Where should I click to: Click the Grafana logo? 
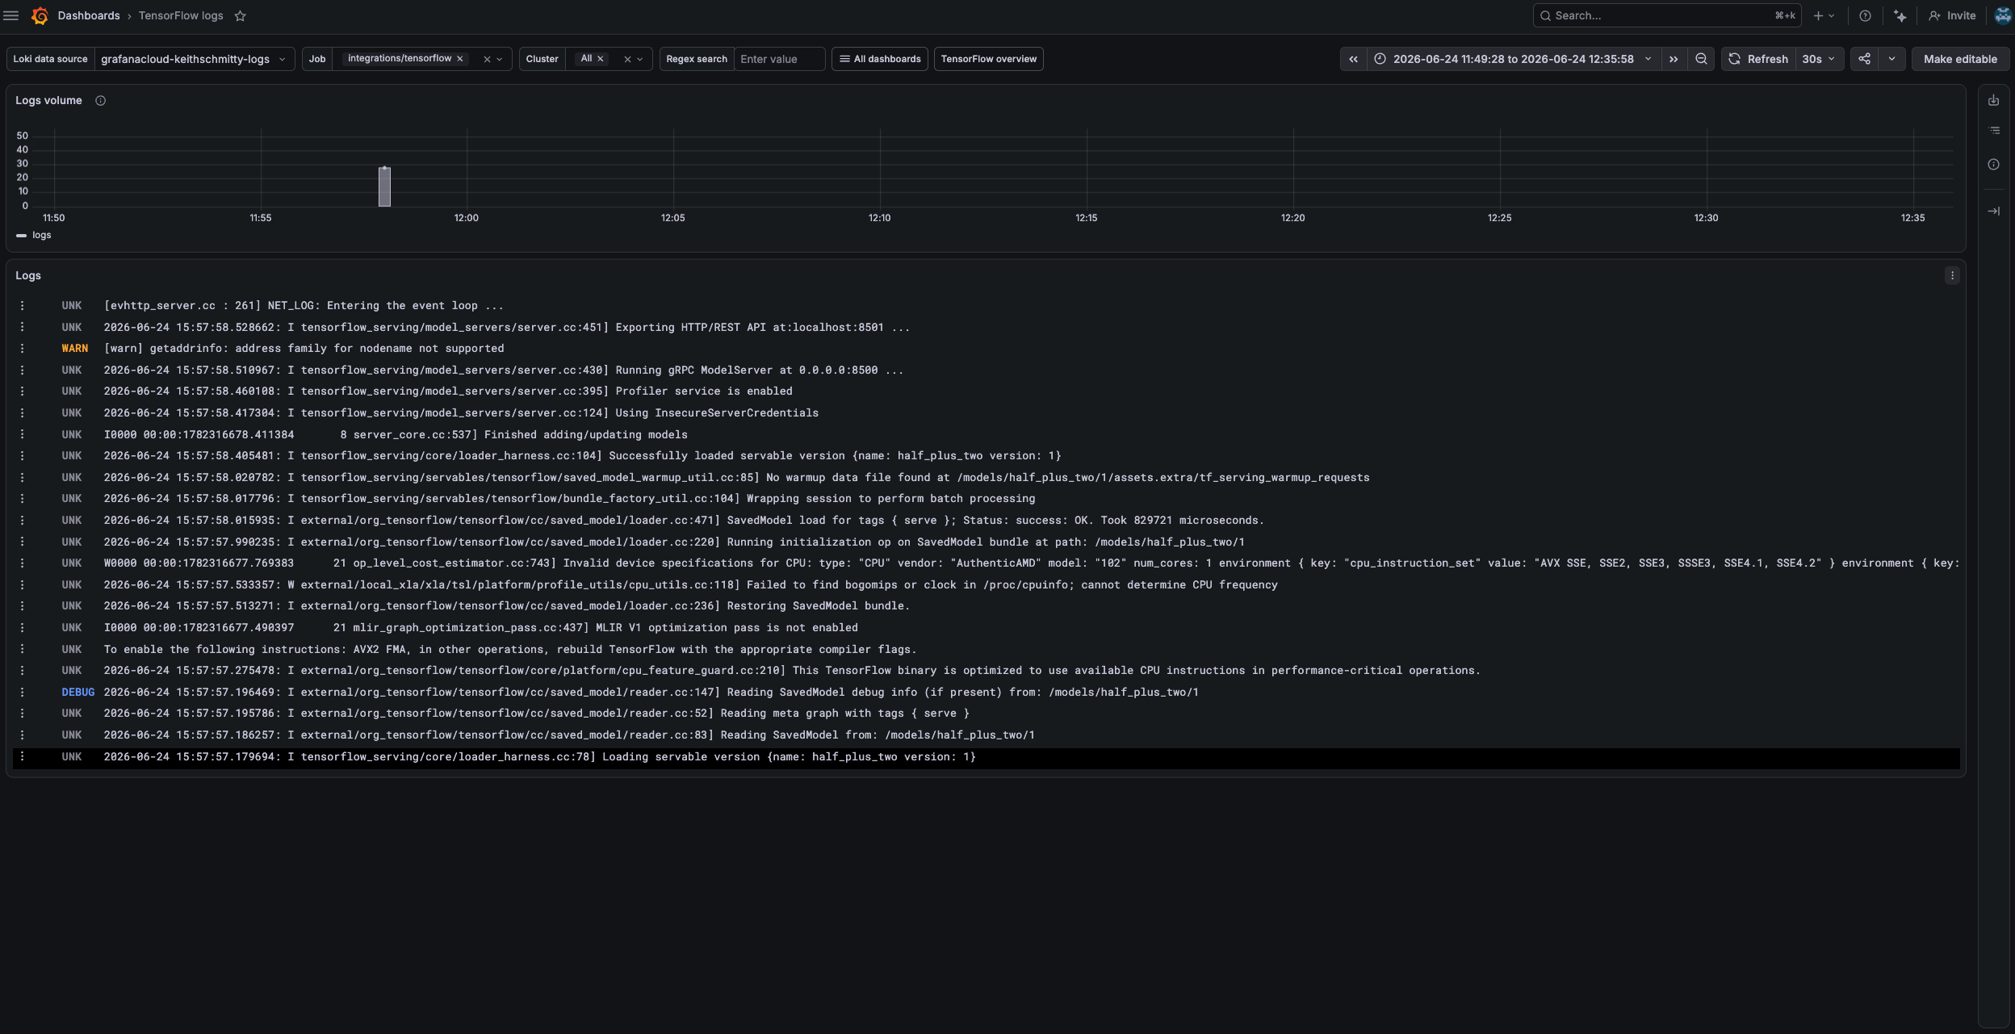pos(40,15)
